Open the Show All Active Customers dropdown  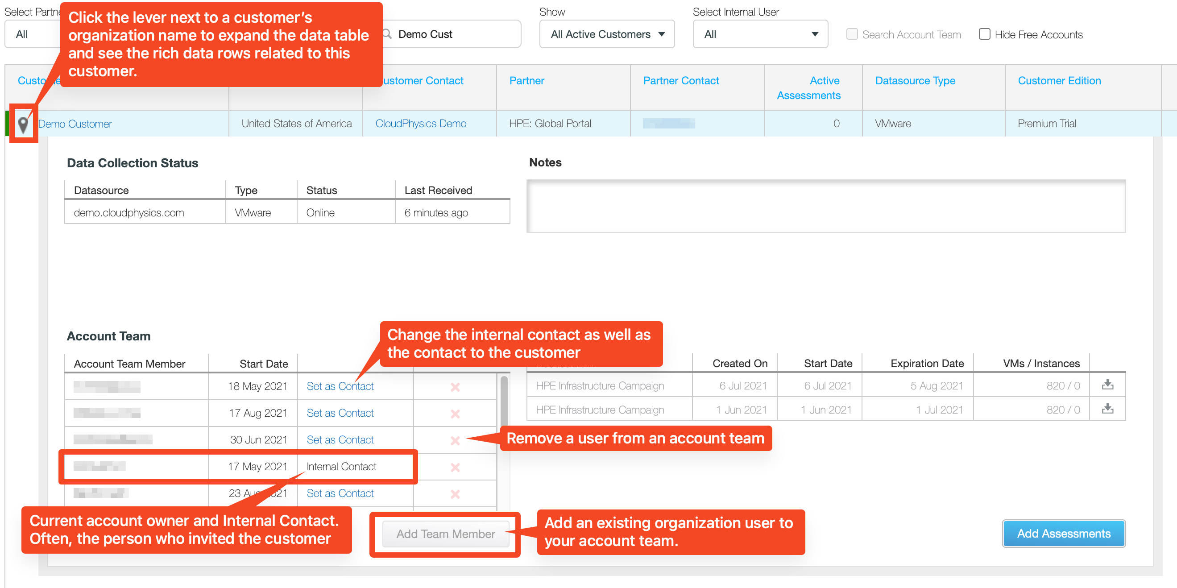point(606,34)
